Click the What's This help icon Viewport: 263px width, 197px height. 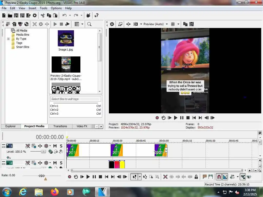(96, 16)
